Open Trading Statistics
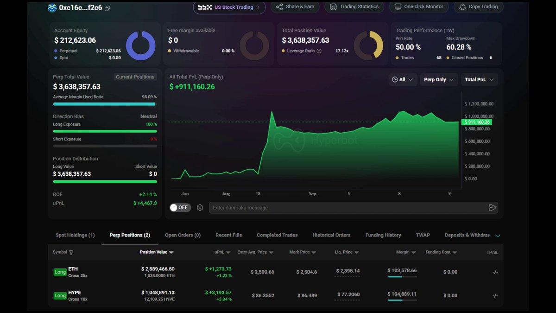 [354, 7]
